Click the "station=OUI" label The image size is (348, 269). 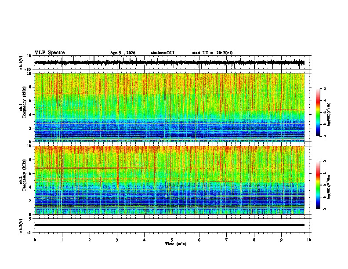click(163, 53)
